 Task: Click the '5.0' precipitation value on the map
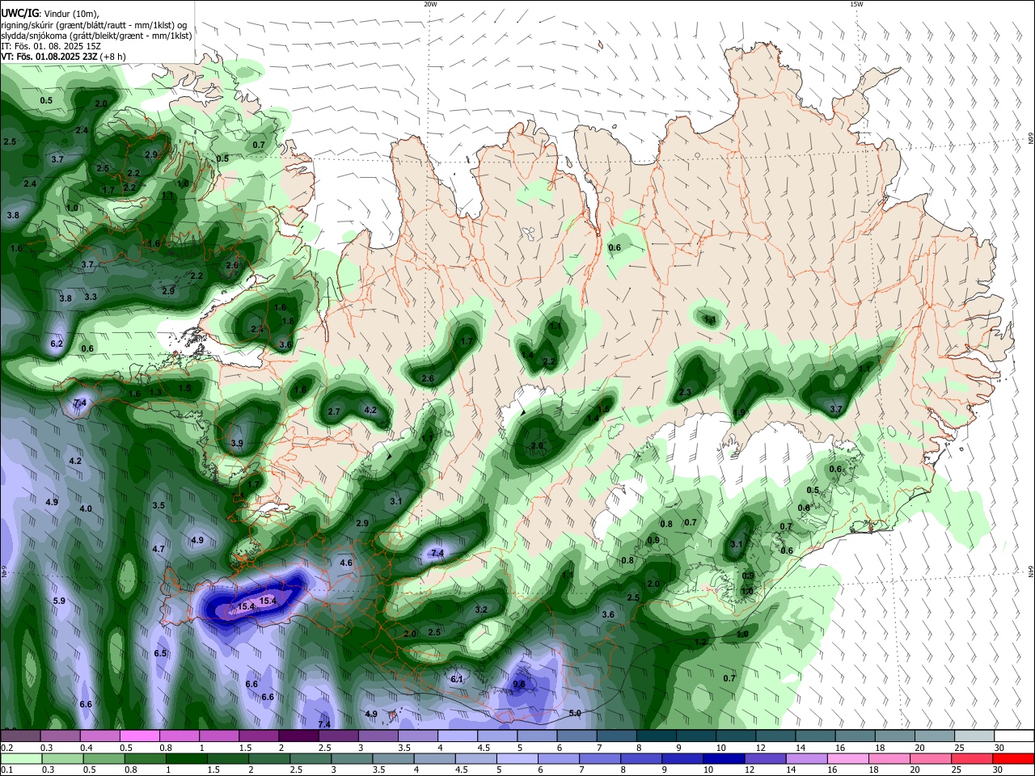[x=575, y=713]
